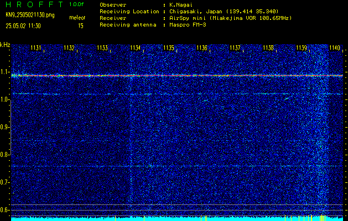348x221 pixels.
Task: Click the 1137 time marker
Action: tap(235, 48)
